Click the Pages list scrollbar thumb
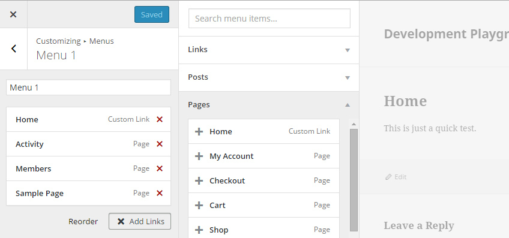 pos(354,180)
